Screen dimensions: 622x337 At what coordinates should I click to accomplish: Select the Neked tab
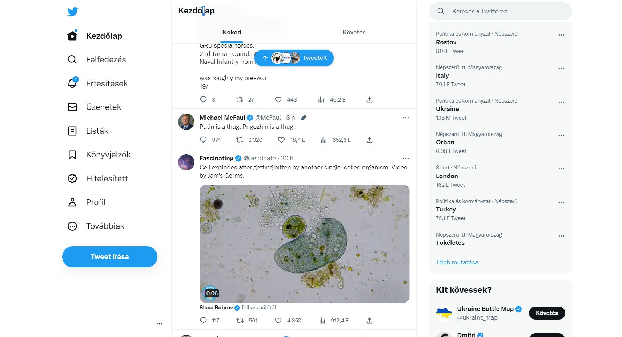[232, 32]
